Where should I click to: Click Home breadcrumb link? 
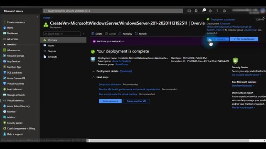click(x=47, y=18)
